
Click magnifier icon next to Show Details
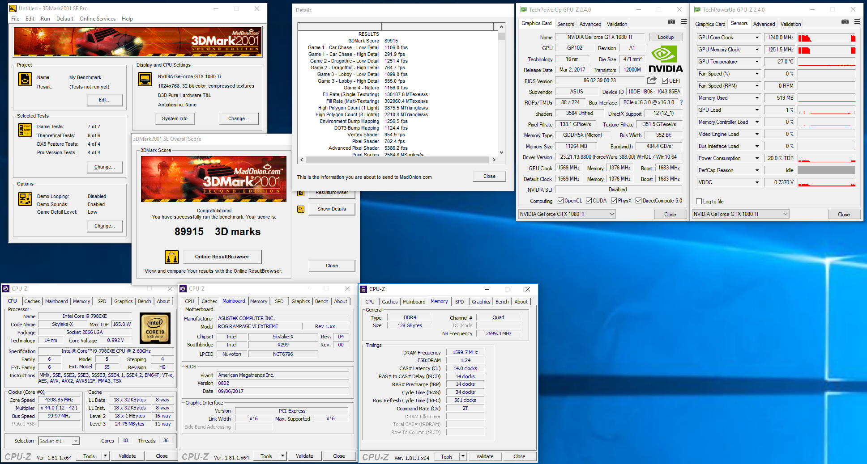(x=301, y=209)
